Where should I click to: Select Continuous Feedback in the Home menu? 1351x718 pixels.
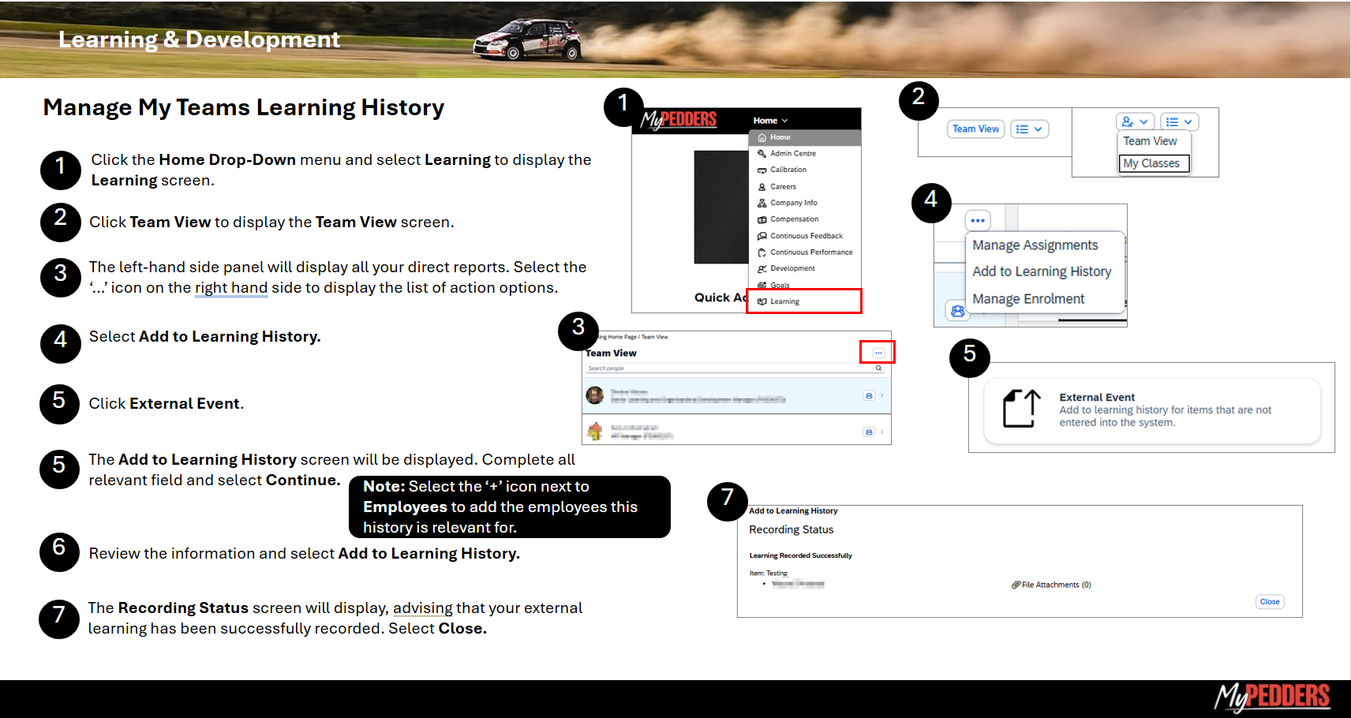point(806,236)
